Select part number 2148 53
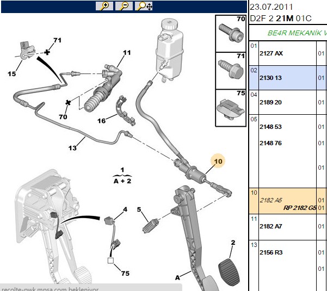This screenshot has width=327, height=291. click(x=270, y=127)
